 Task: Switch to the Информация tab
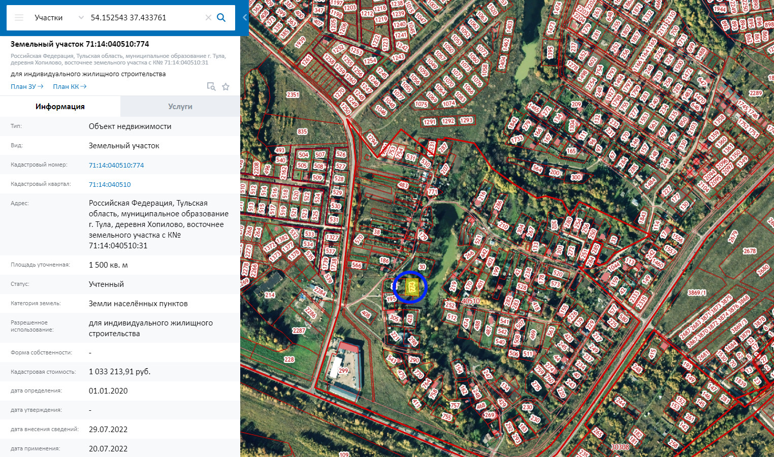60,107
